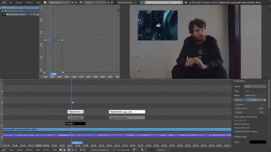Click the animate keyframe icon next to Opacity
The image size is (271, 152).
261,100
